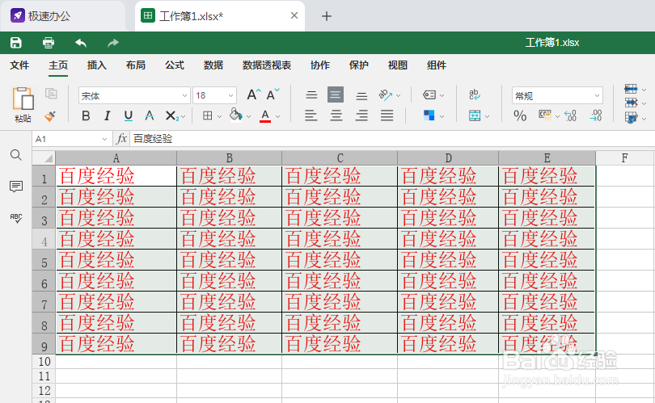Image resolution: width=655 pixels, height=403 pixels.
Task: Switch to the 插入 tab
Action: point(97,65)
